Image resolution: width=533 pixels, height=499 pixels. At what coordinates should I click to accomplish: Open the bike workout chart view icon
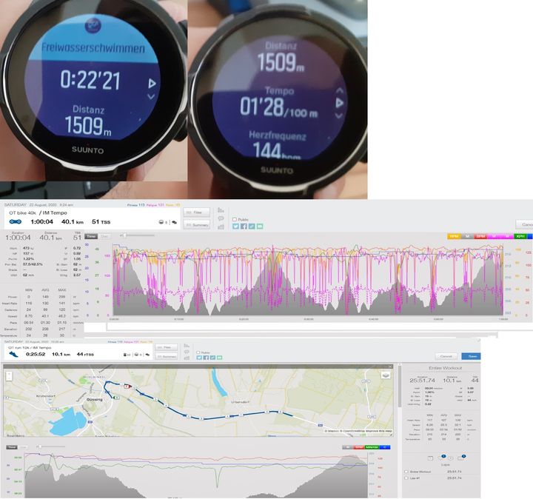(221, 210)
